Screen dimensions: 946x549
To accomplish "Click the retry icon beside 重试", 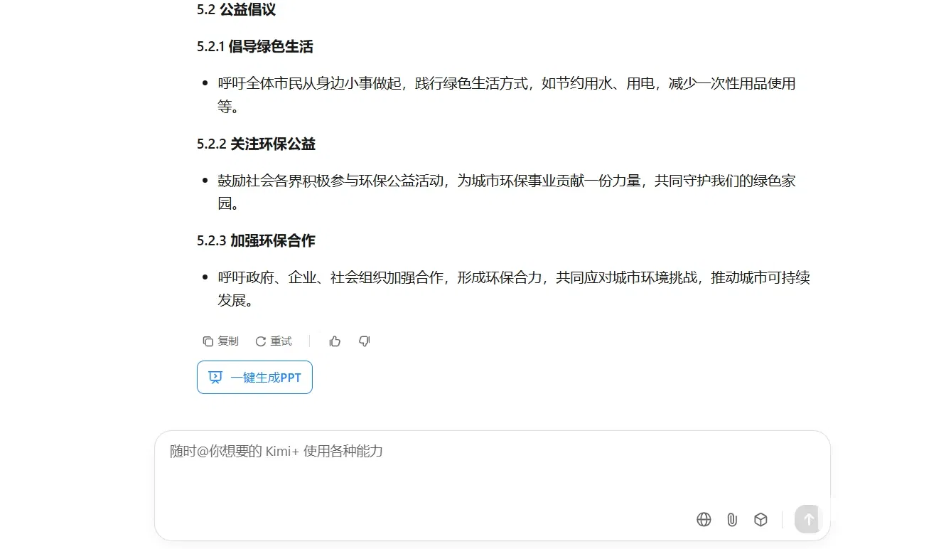I will (x=261, y=341).
